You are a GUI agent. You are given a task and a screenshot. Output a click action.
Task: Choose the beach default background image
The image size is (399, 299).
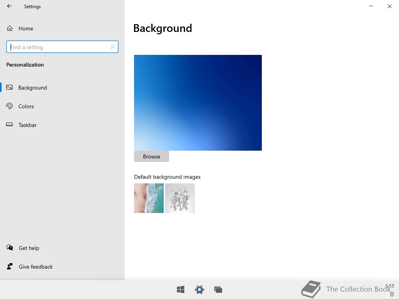tap(149, 198)
